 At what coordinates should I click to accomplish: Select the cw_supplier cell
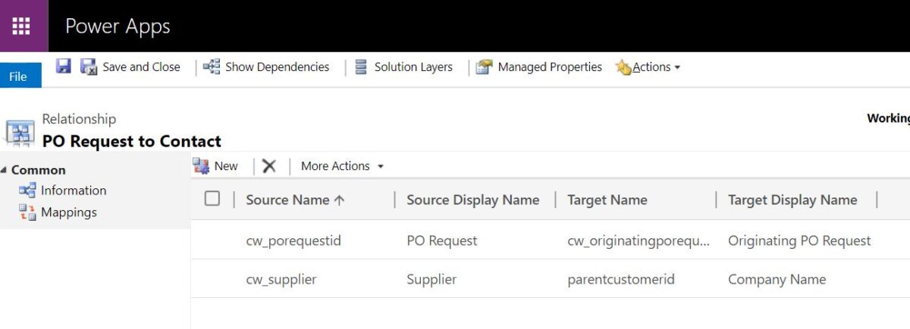click(x=281, y=279)
